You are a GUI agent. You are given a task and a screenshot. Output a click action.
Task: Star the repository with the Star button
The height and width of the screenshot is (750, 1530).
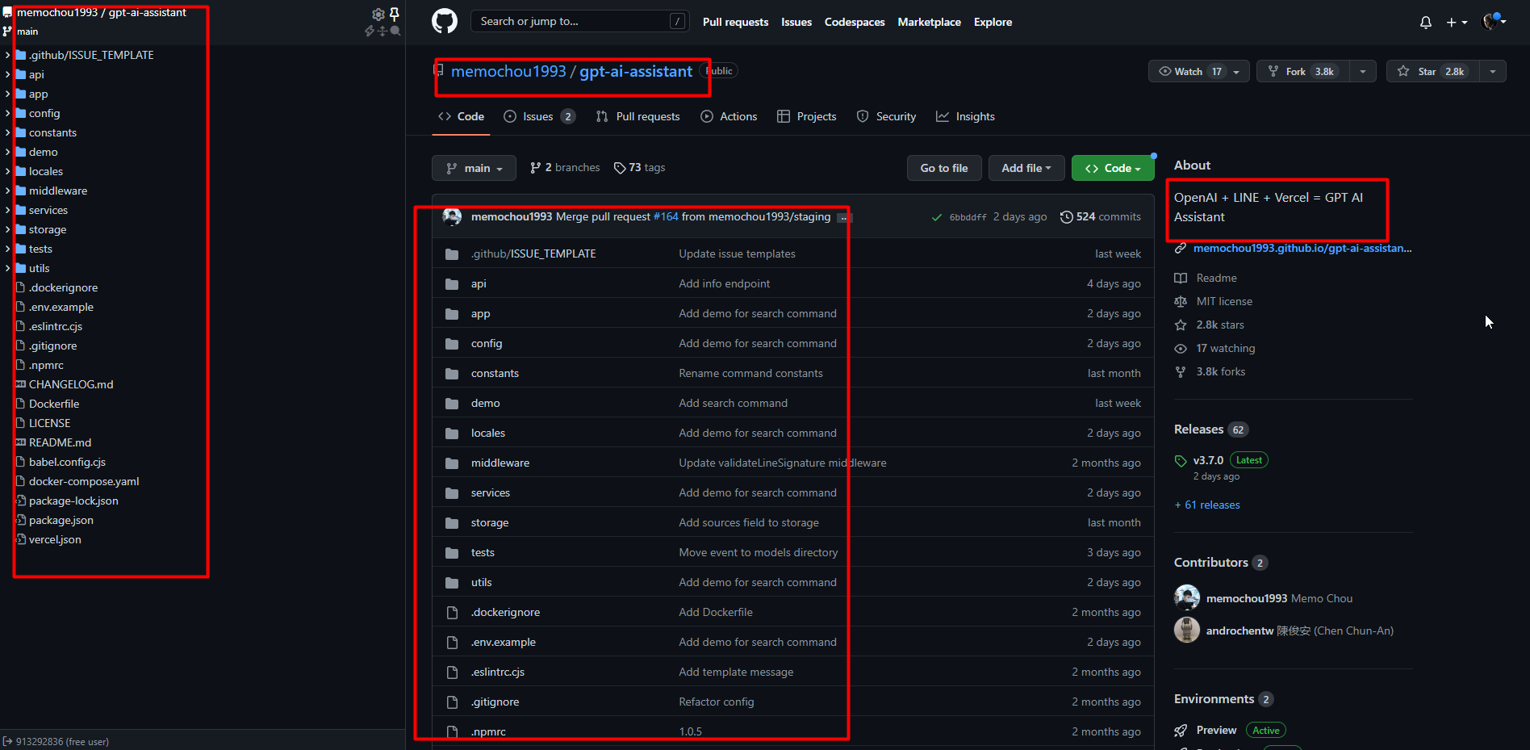(1433, 71)
